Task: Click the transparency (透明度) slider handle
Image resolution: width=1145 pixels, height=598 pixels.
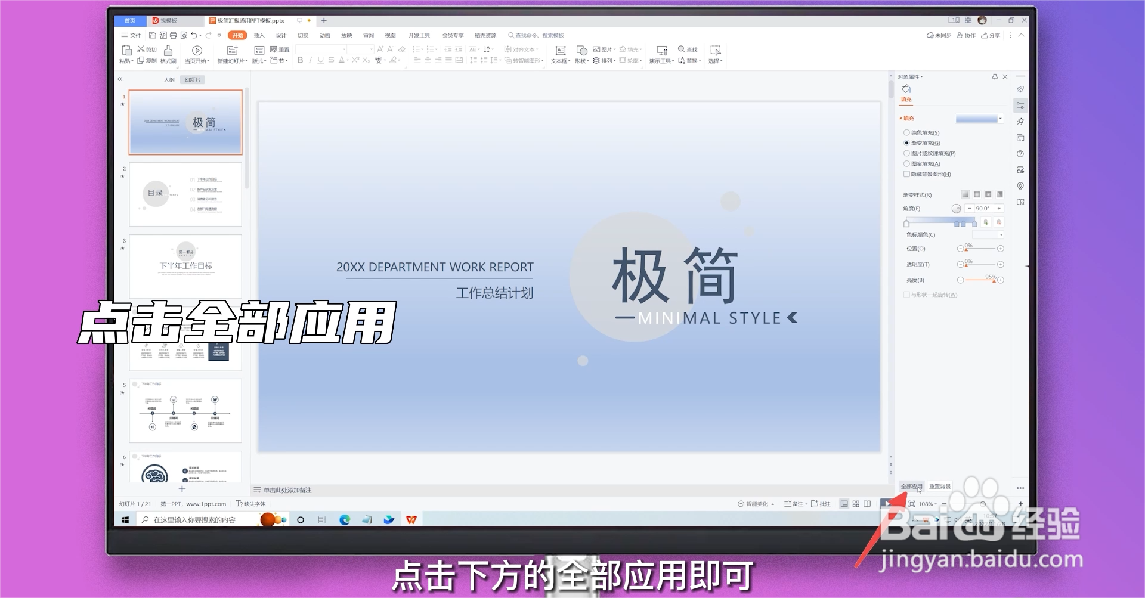Action: (x=966, y=265)
